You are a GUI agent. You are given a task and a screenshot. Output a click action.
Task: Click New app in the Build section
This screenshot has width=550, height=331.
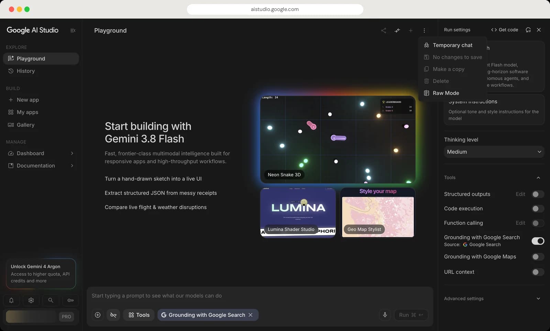[x=41, y=100]
